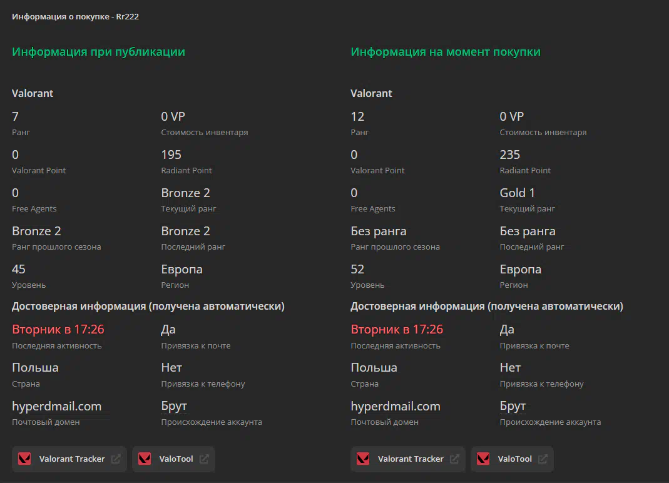Click 'Европа' region in purchase column
Screen dimensions: 669x483
[521, 269]
